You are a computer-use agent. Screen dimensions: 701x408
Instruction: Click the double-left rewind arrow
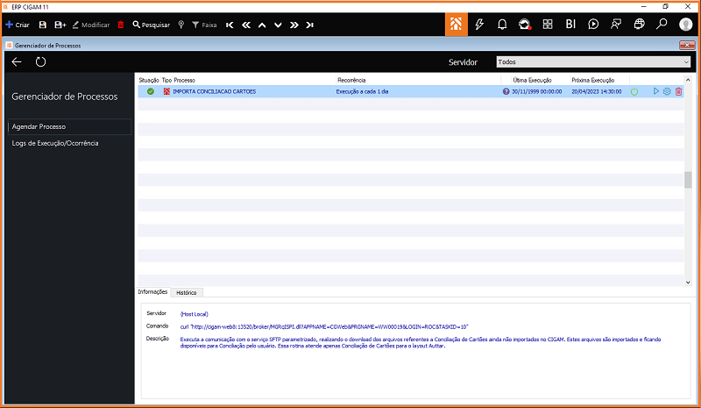pyautogui.click(x=246, y=25)
